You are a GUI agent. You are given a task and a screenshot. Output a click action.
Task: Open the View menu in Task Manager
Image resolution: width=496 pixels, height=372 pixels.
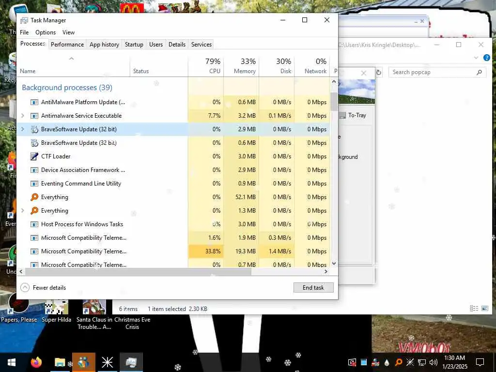click(x=68, y=32)
